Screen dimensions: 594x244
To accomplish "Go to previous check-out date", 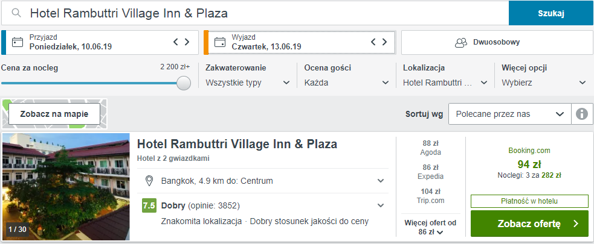I will click(x=373, y=42).
